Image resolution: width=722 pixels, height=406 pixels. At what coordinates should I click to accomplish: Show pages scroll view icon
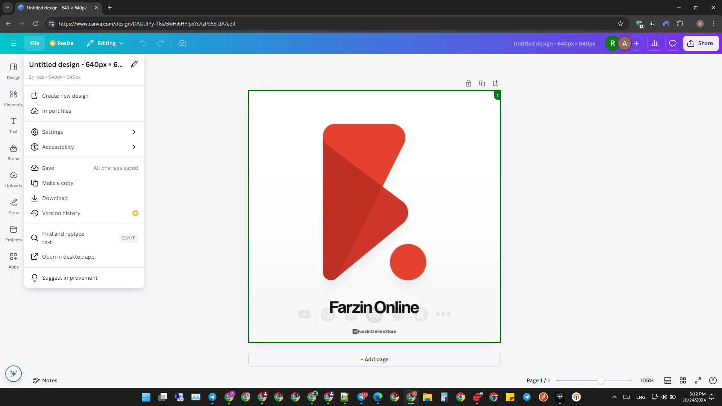click(x=668, y=380)
